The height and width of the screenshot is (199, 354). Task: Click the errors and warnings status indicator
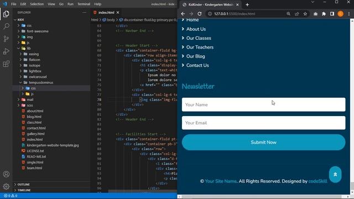point(11,196)
